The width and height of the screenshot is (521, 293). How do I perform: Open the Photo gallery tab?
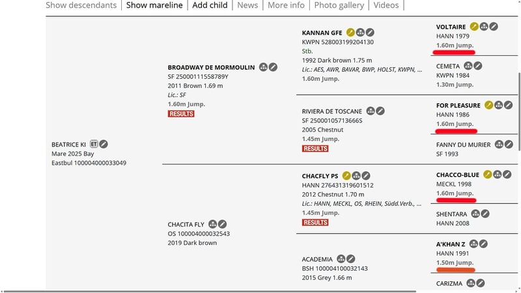(337, 5)
